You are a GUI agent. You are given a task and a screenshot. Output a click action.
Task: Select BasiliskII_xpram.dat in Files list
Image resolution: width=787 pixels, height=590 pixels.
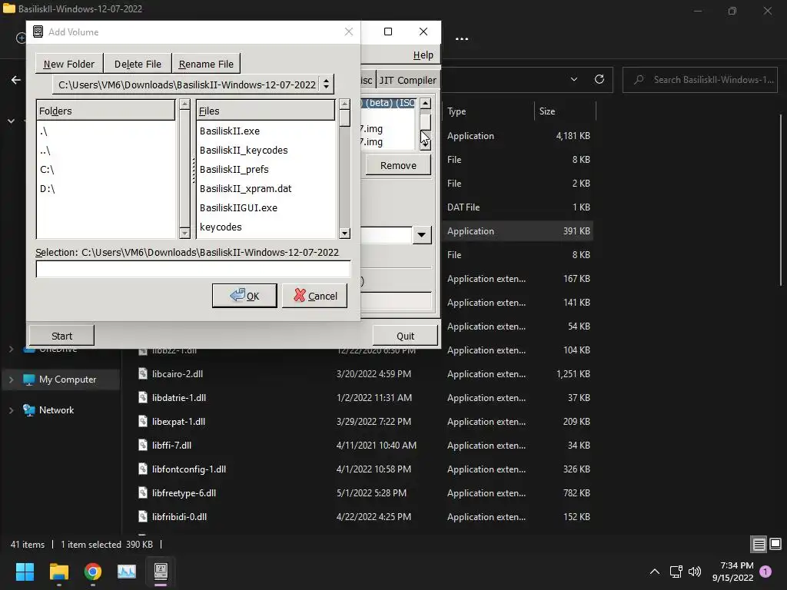(266, 188)
